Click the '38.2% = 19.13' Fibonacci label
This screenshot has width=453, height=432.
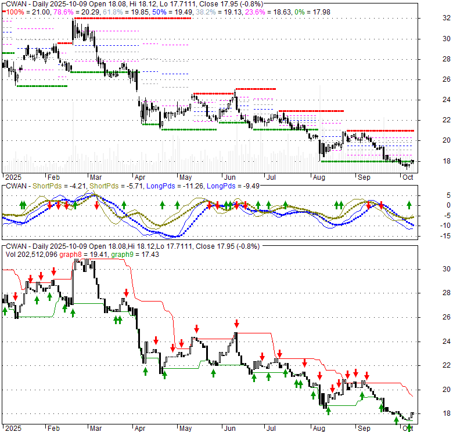pos(219,12)
